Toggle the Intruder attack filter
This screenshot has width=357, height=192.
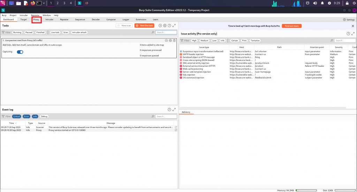point(79,32)
